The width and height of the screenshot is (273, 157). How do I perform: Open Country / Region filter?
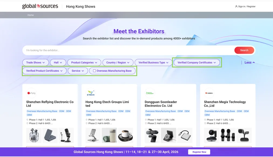point(118,63)
